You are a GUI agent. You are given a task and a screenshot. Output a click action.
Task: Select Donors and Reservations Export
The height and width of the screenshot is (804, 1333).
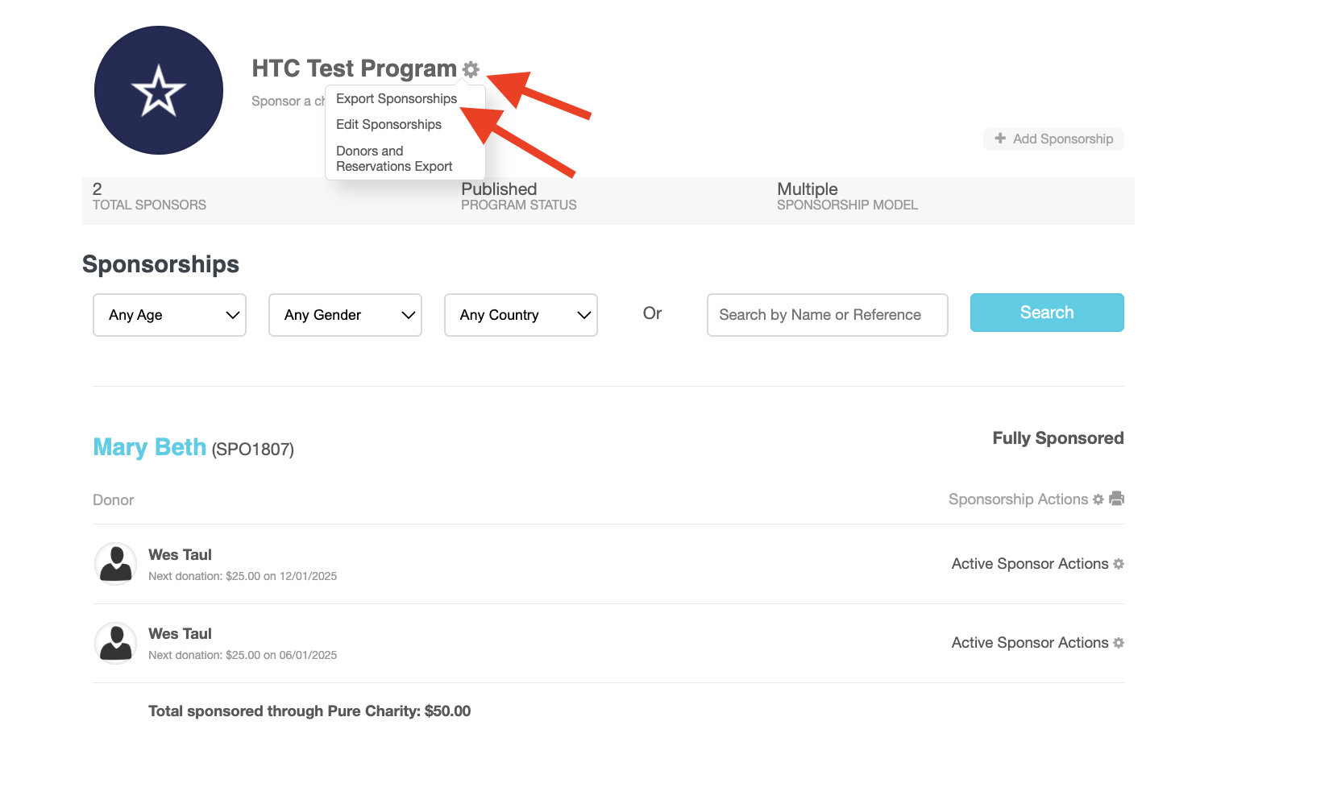[394, 159]
